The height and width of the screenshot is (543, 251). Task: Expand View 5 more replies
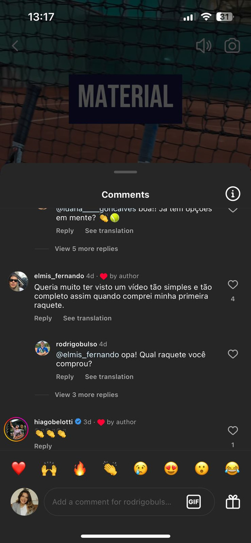point(86,249)
